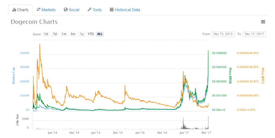
Task: Click the Zoom label text
Action: pyautogui.click(x=37, y=34)
